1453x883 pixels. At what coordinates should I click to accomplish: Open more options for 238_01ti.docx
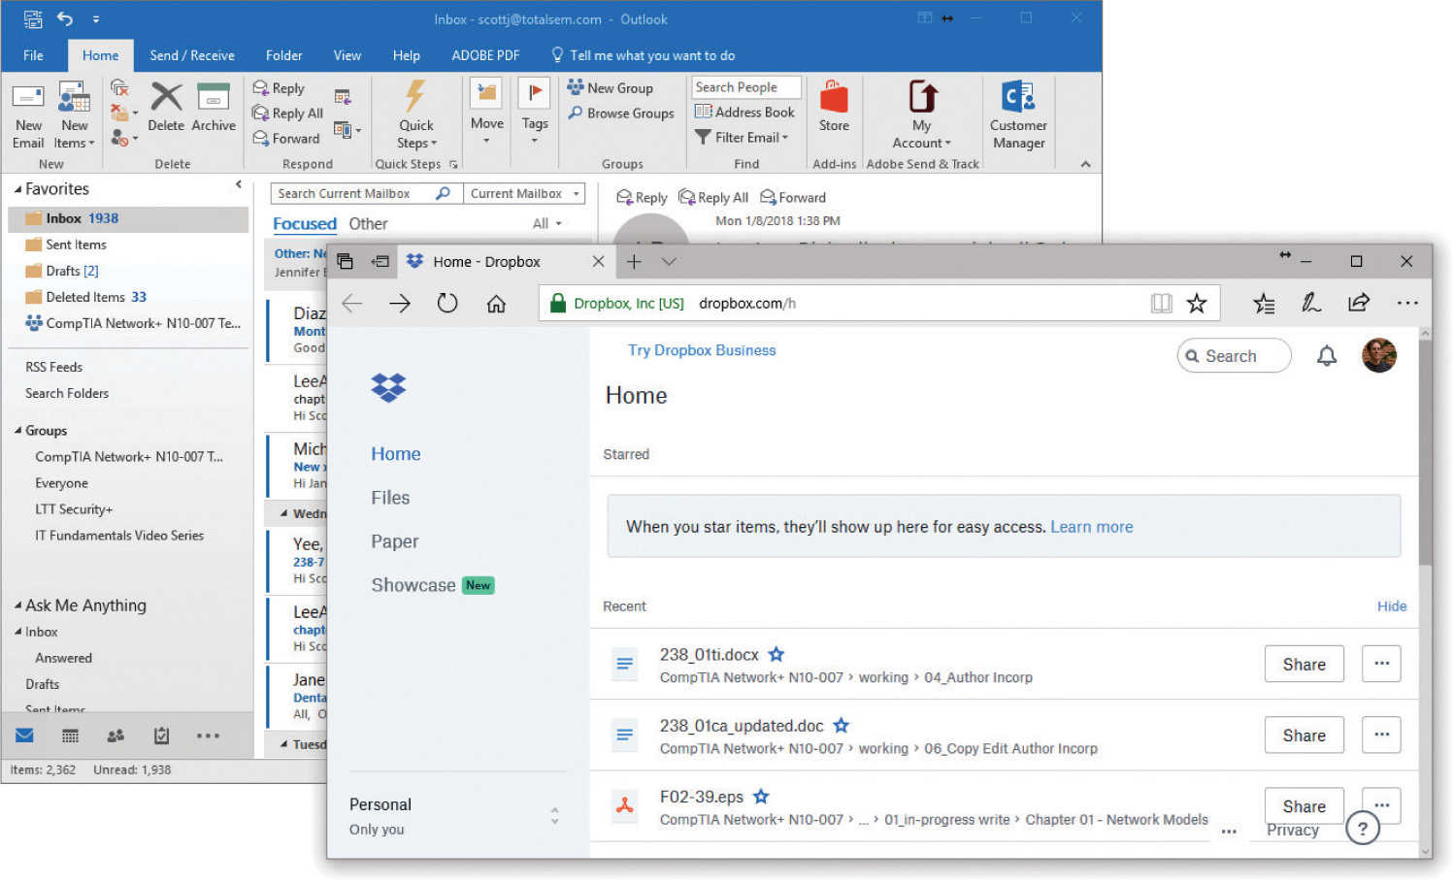(1381, 664)
